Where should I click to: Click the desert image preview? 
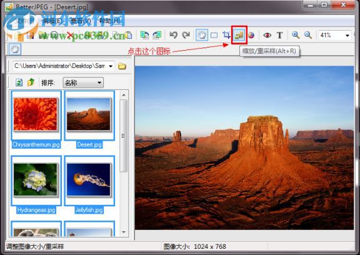pos(244,148)
